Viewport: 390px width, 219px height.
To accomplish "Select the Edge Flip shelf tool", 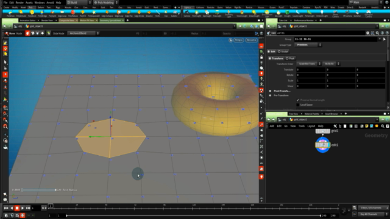I will click(x=129, y=13).
